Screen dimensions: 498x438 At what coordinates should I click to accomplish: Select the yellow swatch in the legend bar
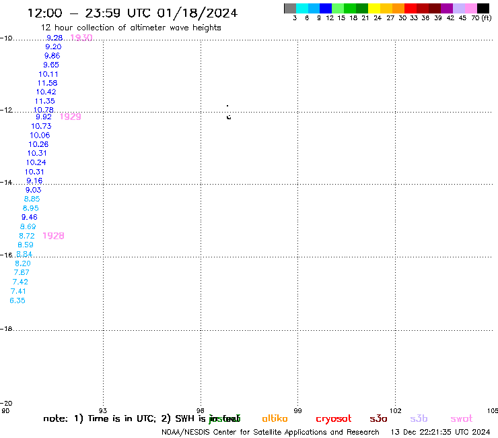click(374, 8)
